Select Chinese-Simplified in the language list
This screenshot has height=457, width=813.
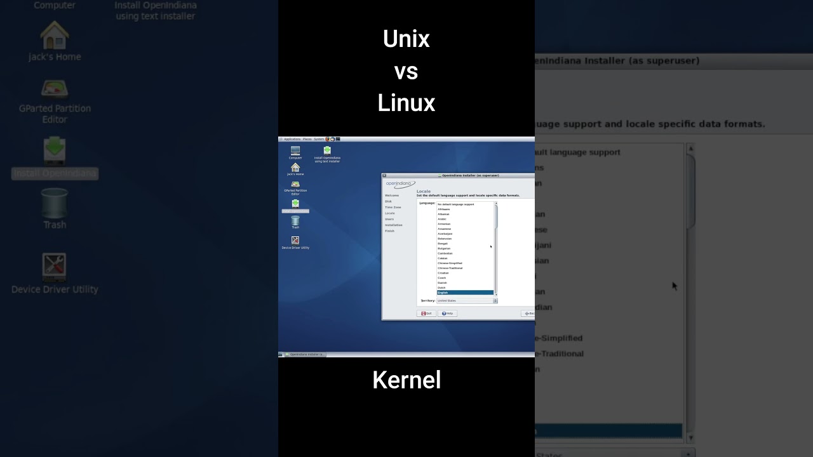465,263
